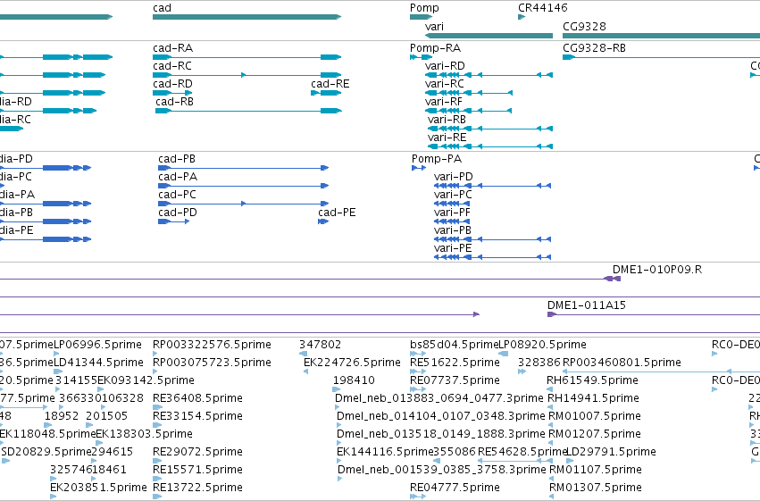This screenshot has height=501, width=760.
Task: Click the RM01107.5prime EST label
Action: tap(595, 470)
